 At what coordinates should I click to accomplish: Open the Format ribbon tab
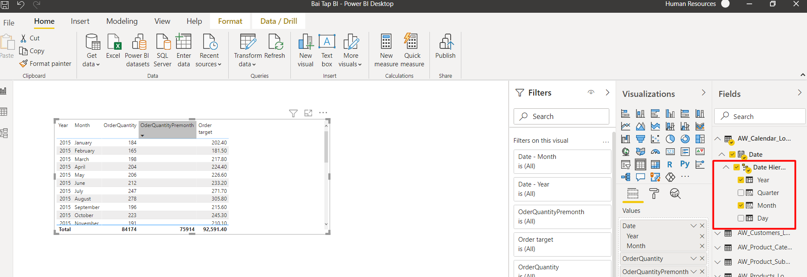pyautogui.click(x=230, y=21)
